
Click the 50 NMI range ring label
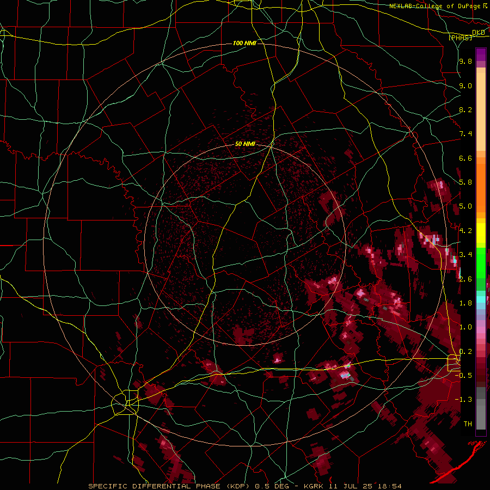point(245,144)
